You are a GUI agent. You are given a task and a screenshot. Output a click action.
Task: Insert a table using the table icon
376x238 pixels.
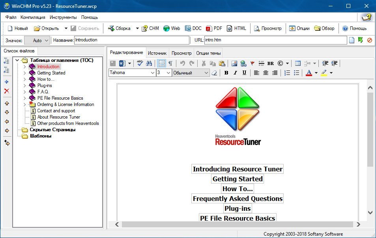pos(298,63)
